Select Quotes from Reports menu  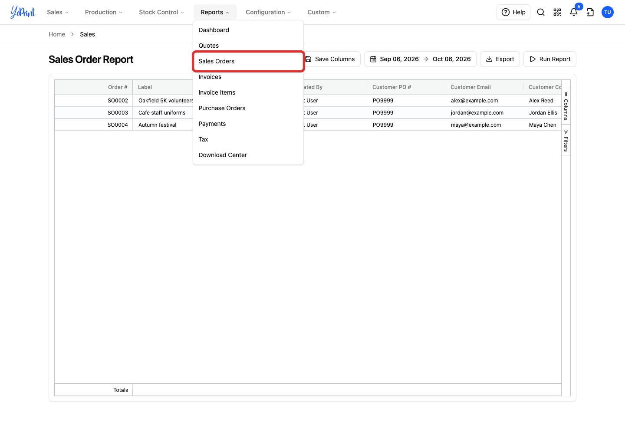pos(248,46)
